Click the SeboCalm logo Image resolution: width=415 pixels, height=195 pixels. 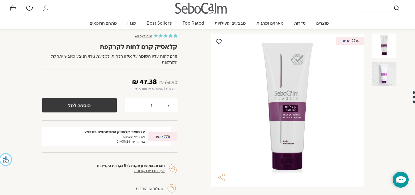coord(201,8)
